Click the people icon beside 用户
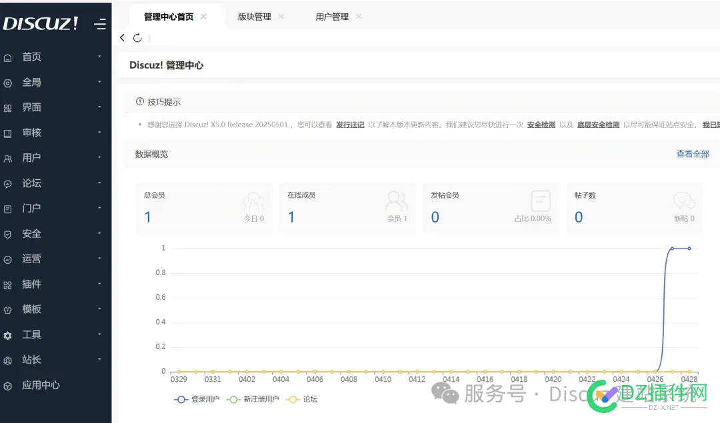Screen dimensions: 720x423 [x=8, y=159]
